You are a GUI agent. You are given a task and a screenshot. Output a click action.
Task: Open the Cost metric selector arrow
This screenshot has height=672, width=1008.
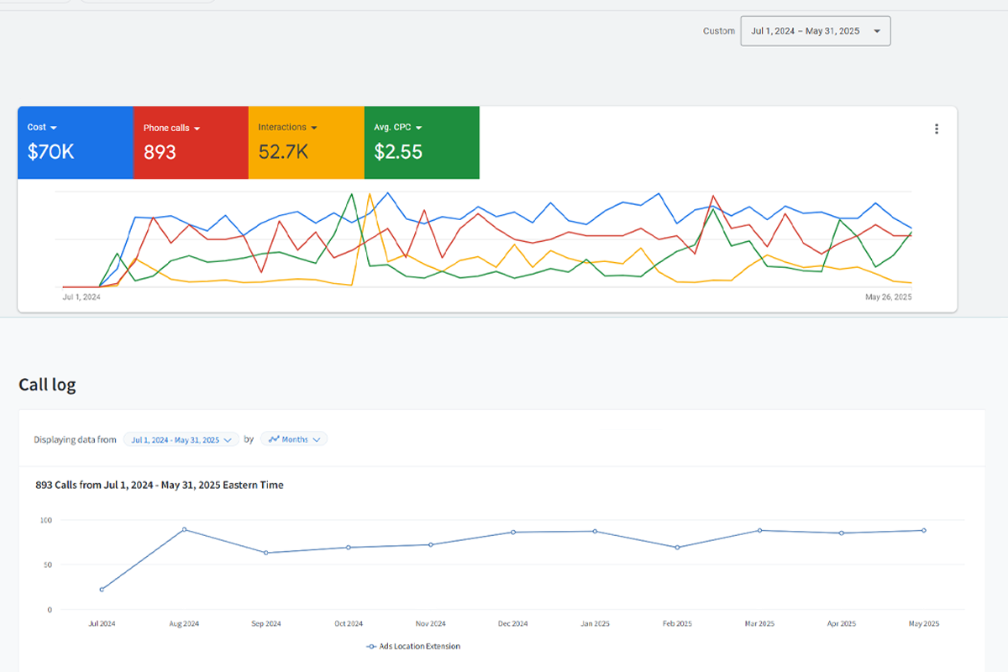pos(55,127)
